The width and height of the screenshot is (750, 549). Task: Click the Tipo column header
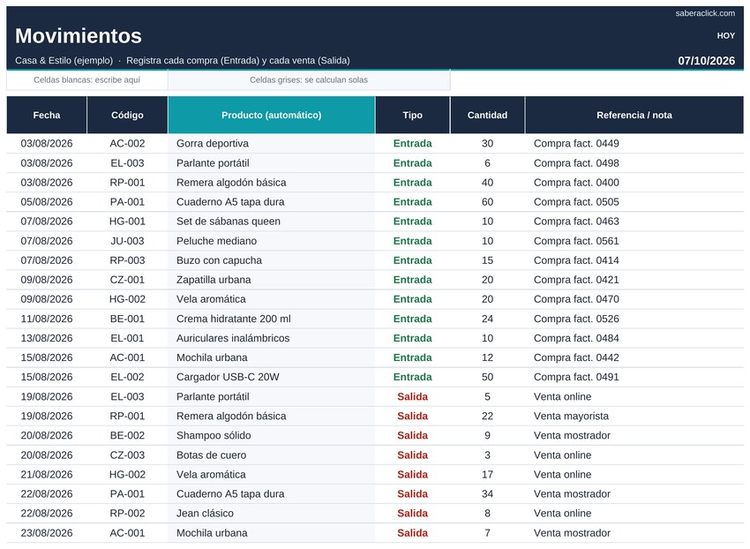click(412, 115)
